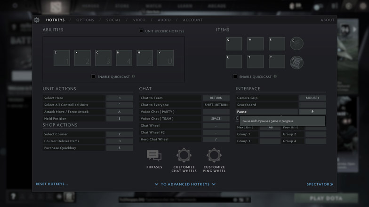The width and height of the screenshot is (369, 207).
Task: Set Group 3 key binding
Action: pyautogui.click(x=270, y=141)
